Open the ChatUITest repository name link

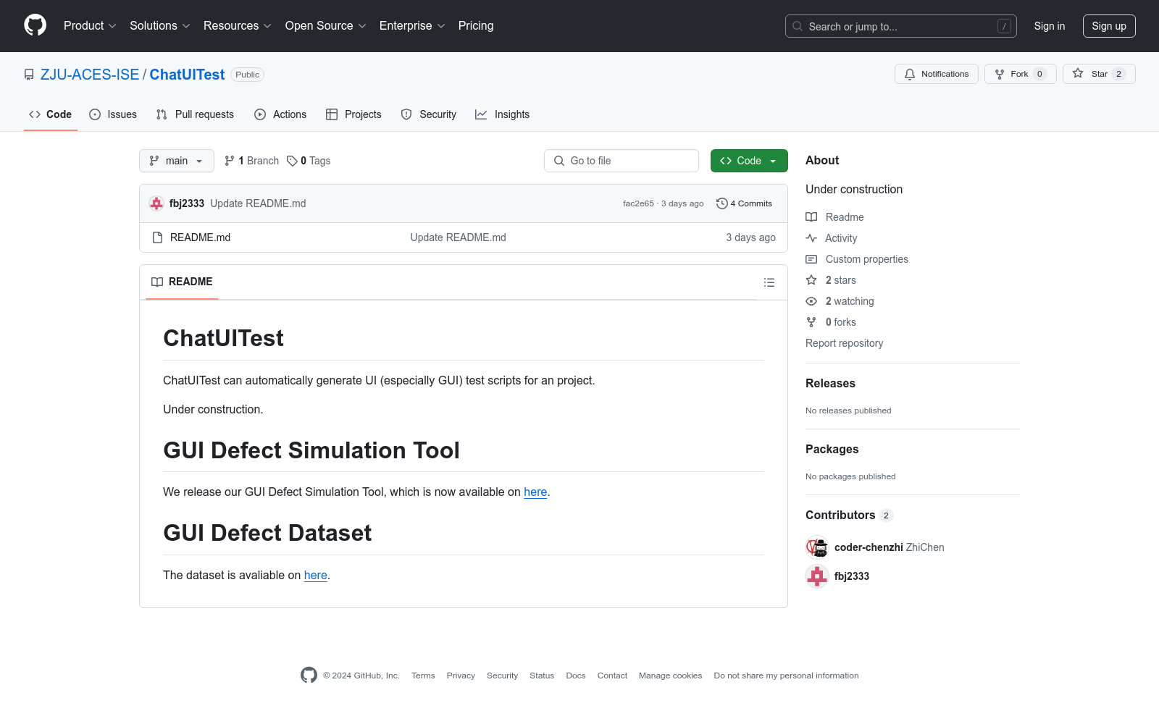tap(187, 75)
